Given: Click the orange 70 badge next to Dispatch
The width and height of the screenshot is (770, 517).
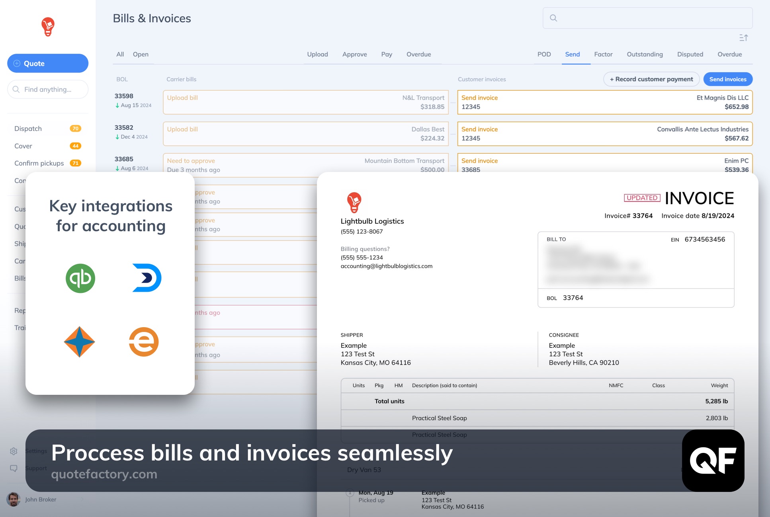Looking at the screenshot, I should coord(76,129).
